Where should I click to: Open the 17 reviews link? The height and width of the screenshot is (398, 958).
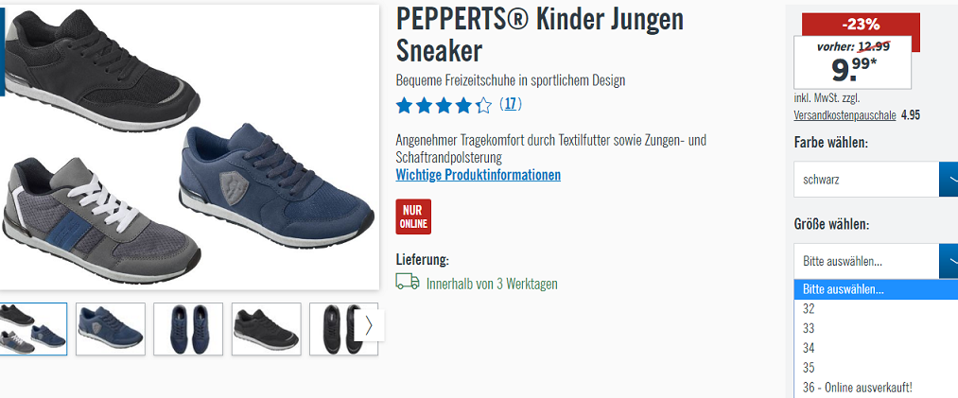pos(510,104)
